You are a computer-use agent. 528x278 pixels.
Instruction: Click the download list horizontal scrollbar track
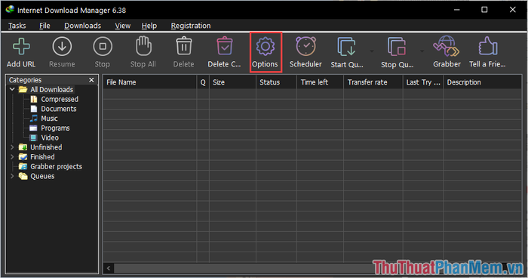(x=313, y=268)
